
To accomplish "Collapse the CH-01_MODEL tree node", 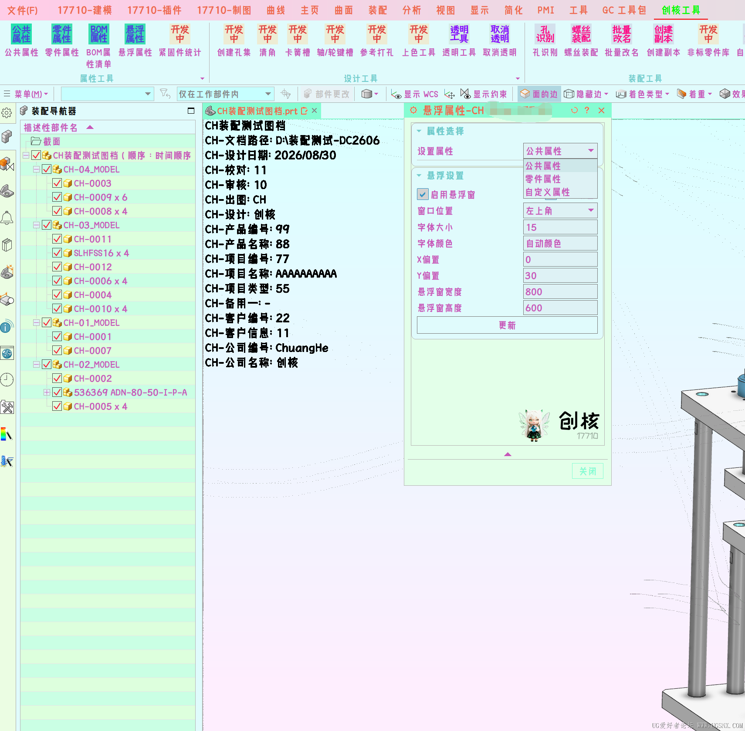I will 36,322.
